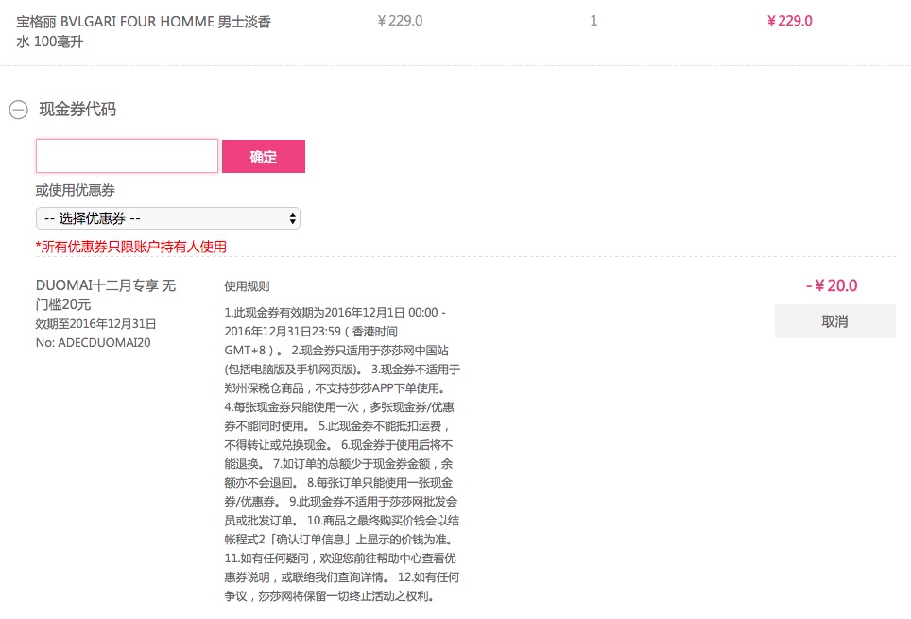Click the pink subtotal ¥229.0
The width and height of the screenshot is (911, 619).
790,21
